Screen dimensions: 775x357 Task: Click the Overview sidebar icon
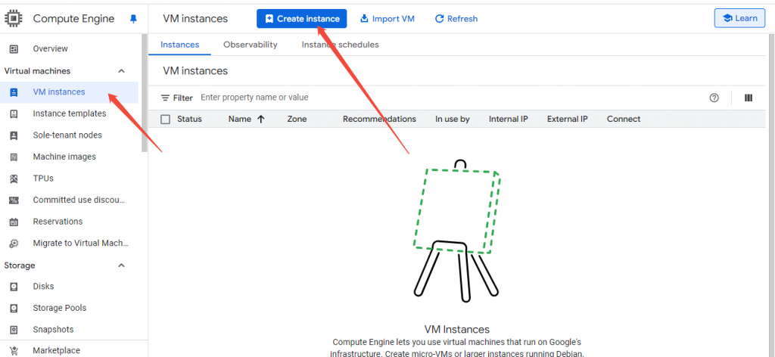[14, 49]
